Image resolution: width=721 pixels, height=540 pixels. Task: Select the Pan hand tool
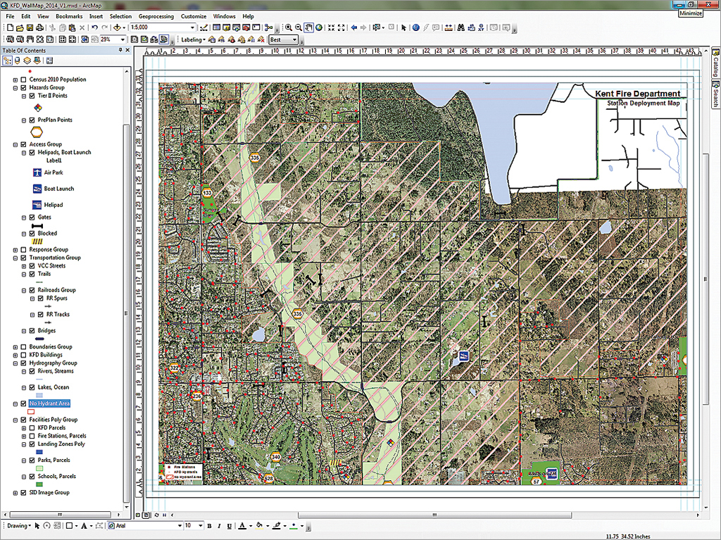point(308,27)
